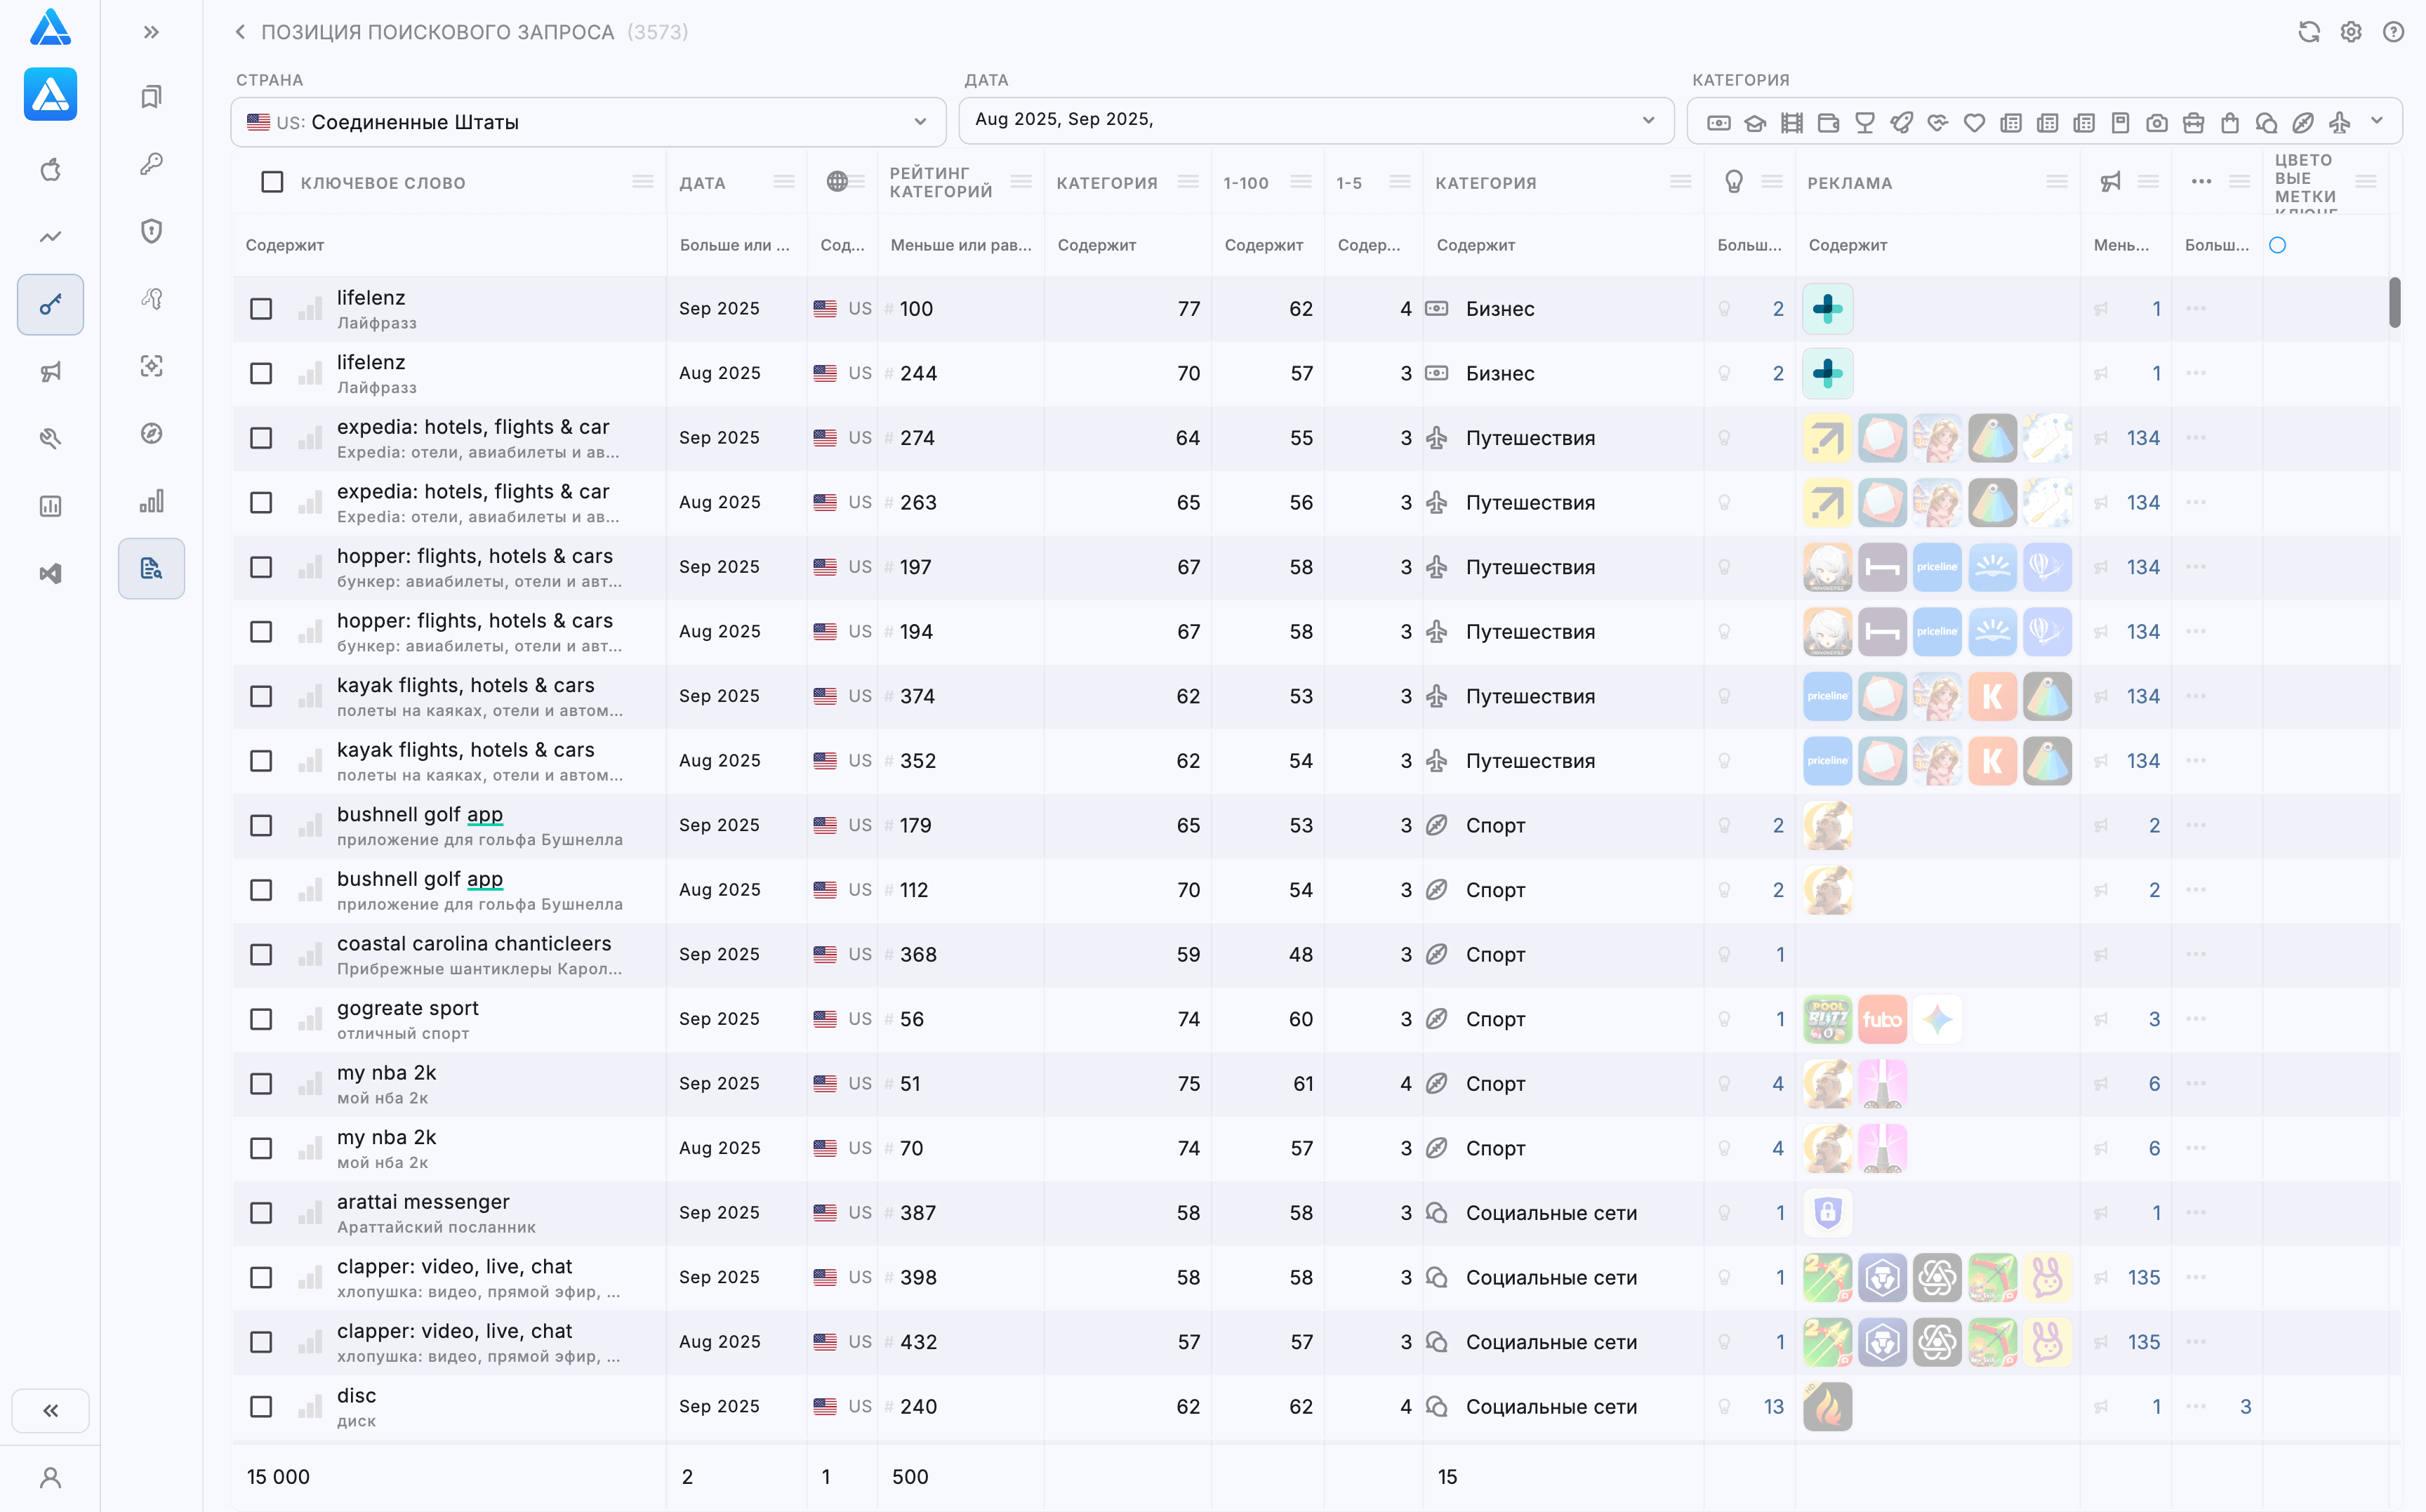The width and height of the screenshot is (2426, 1512).
Task: Open the Ключевое слово column menu
Action: (x=642, y=182)
